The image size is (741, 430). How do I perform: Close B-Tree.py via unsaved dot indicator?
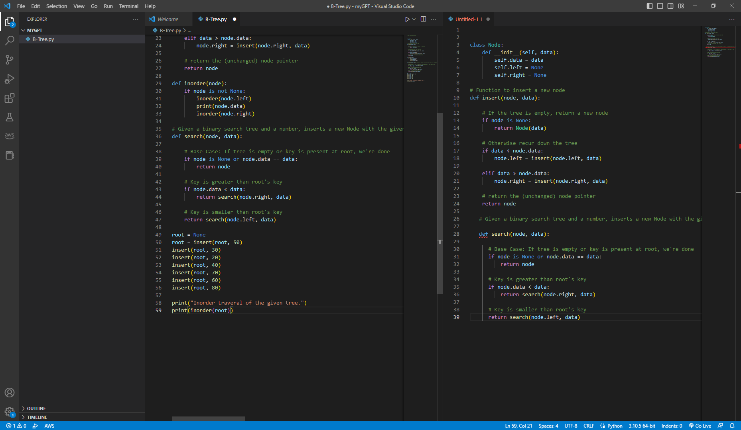coord(235,19)
